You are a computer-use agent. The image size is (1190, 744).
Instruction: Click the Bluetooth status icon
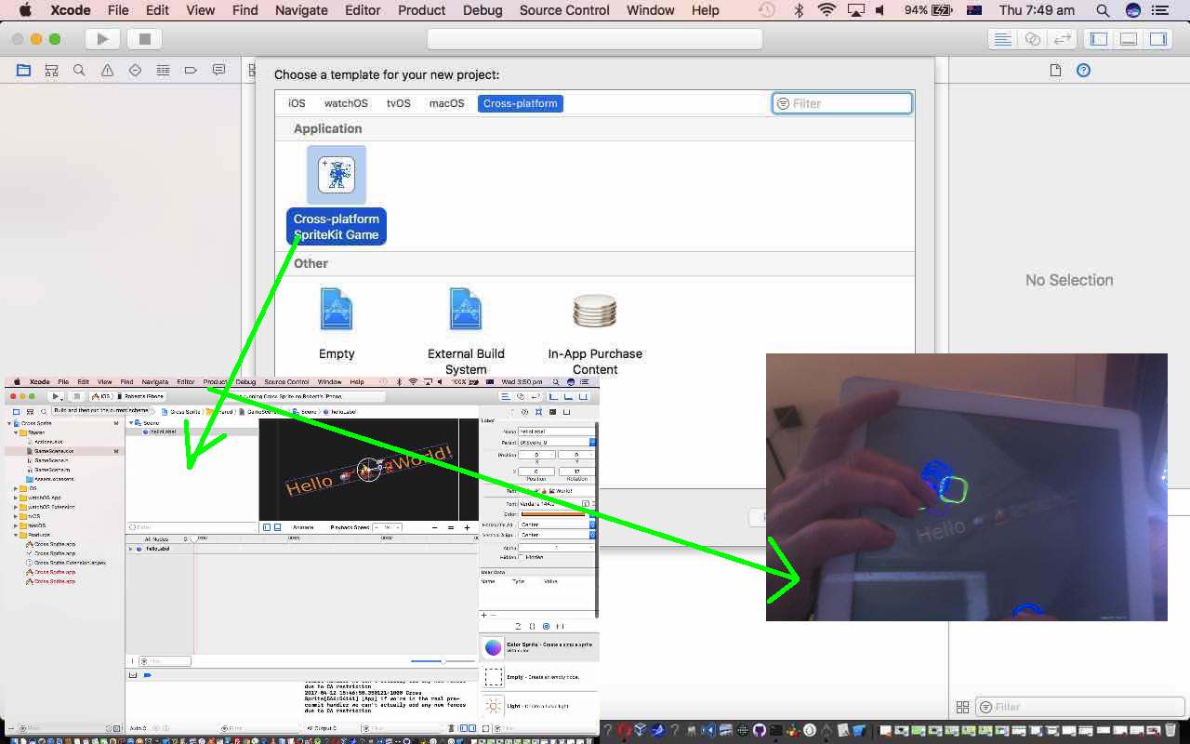(798, 10)
